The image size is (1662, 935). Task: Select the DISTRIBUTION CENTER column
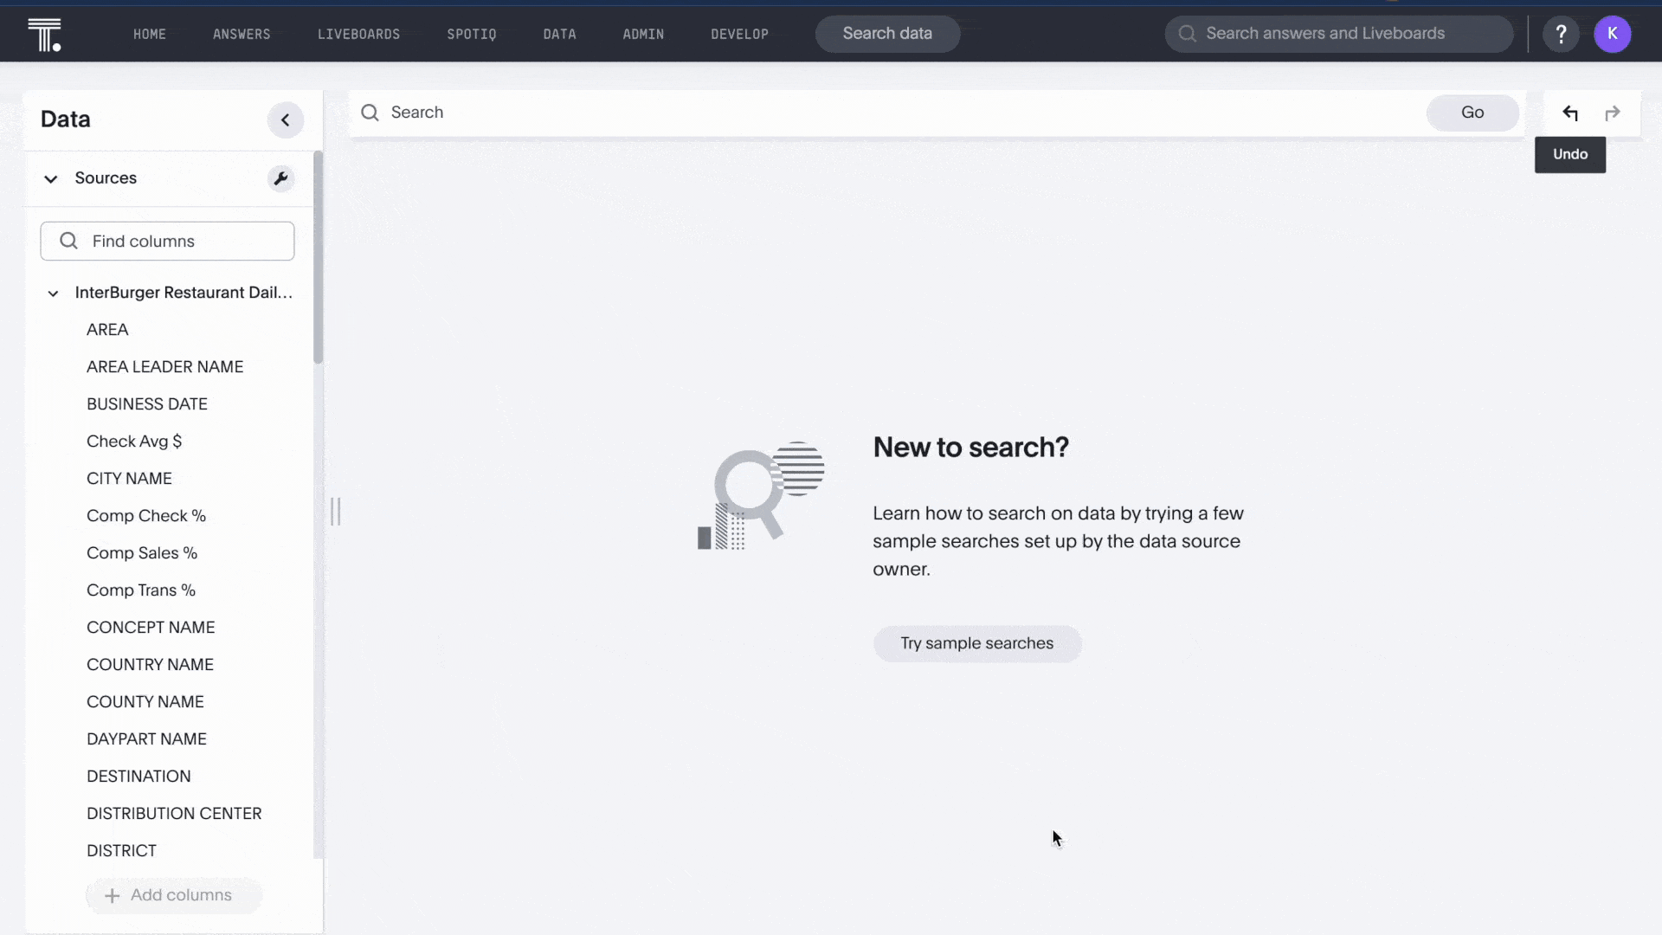point(174,814)
